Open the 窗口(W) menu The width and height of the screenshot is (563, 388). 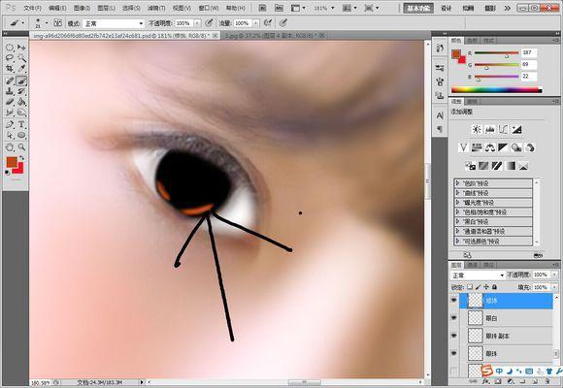[x=209, y=8]
